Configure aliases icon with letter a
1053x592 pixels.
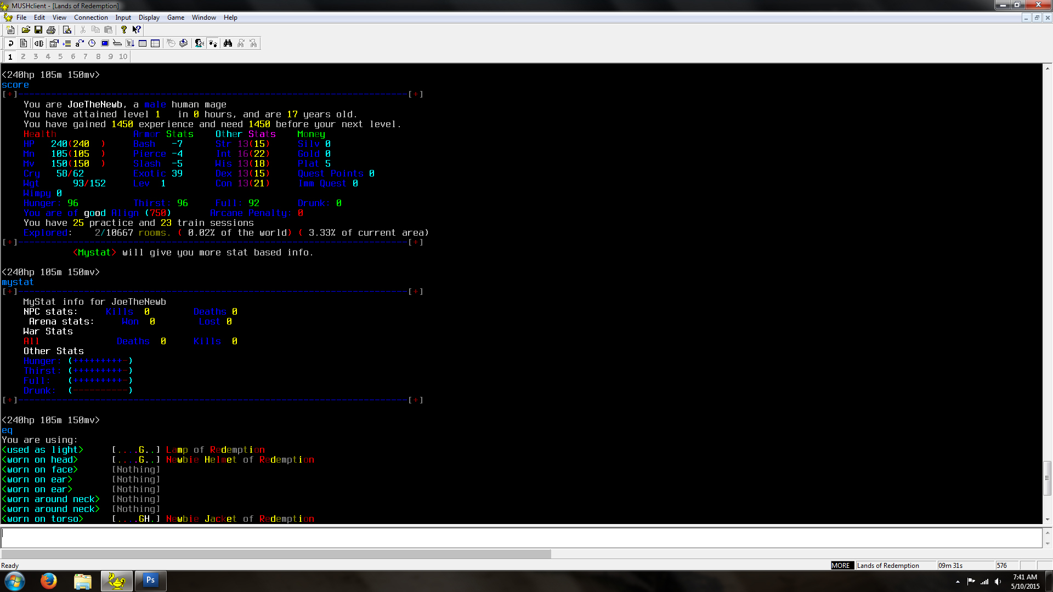80,43
